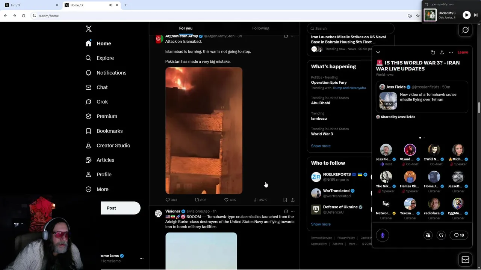
Task: Open Notifications from sidebar
Action: [x=106, y=73]
